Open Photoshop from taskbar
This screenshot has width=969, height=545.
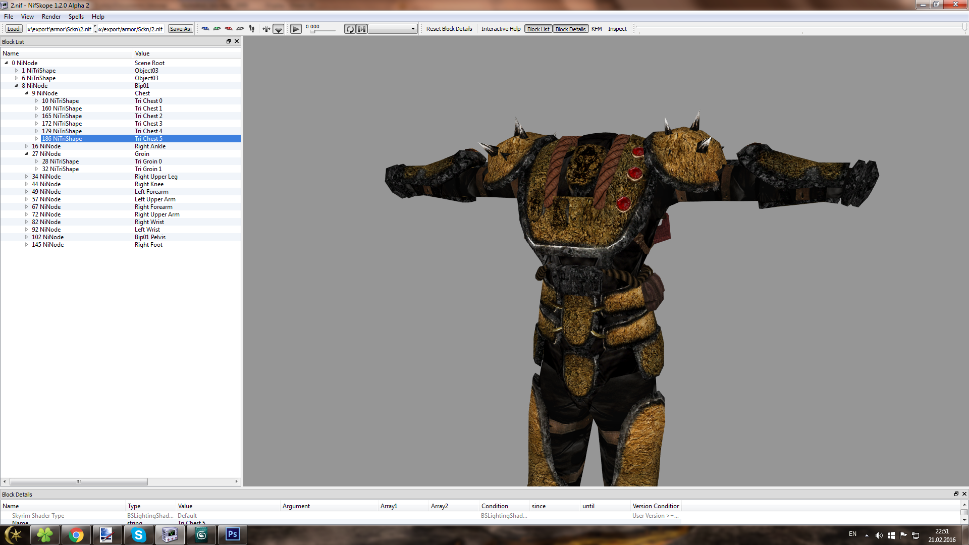(233, 535)
